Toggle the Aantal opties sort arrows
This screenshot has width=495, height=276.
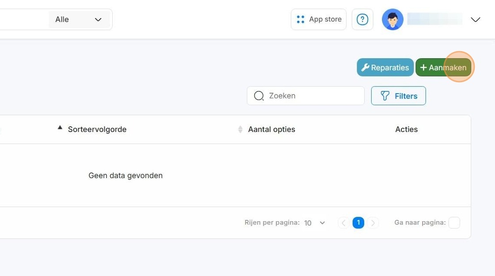[240, 129]
